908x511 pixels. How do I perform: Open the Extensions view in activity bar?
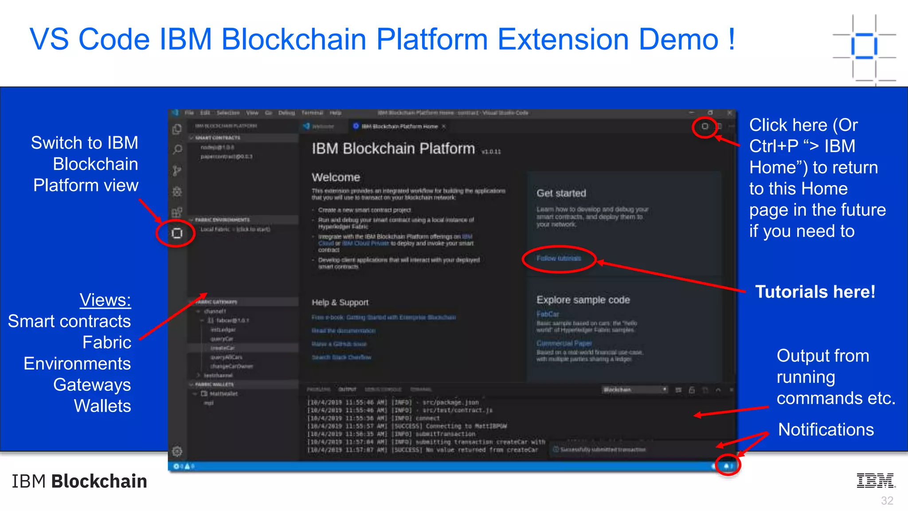pyautogui.click(x=177, y=212)
